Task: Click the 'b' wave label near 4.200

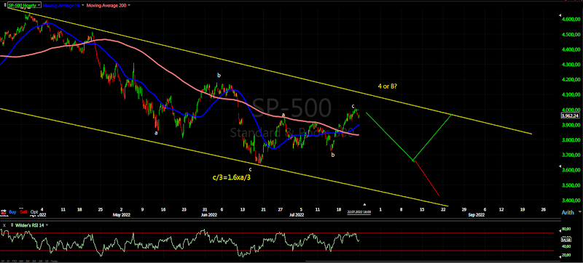Action: point(219,76)
